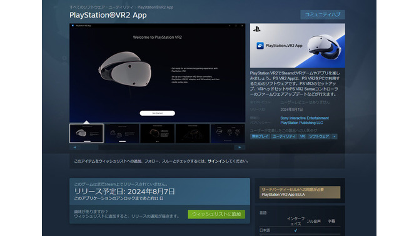Click the screenshot strip scrollbar track

coord(158,148)
